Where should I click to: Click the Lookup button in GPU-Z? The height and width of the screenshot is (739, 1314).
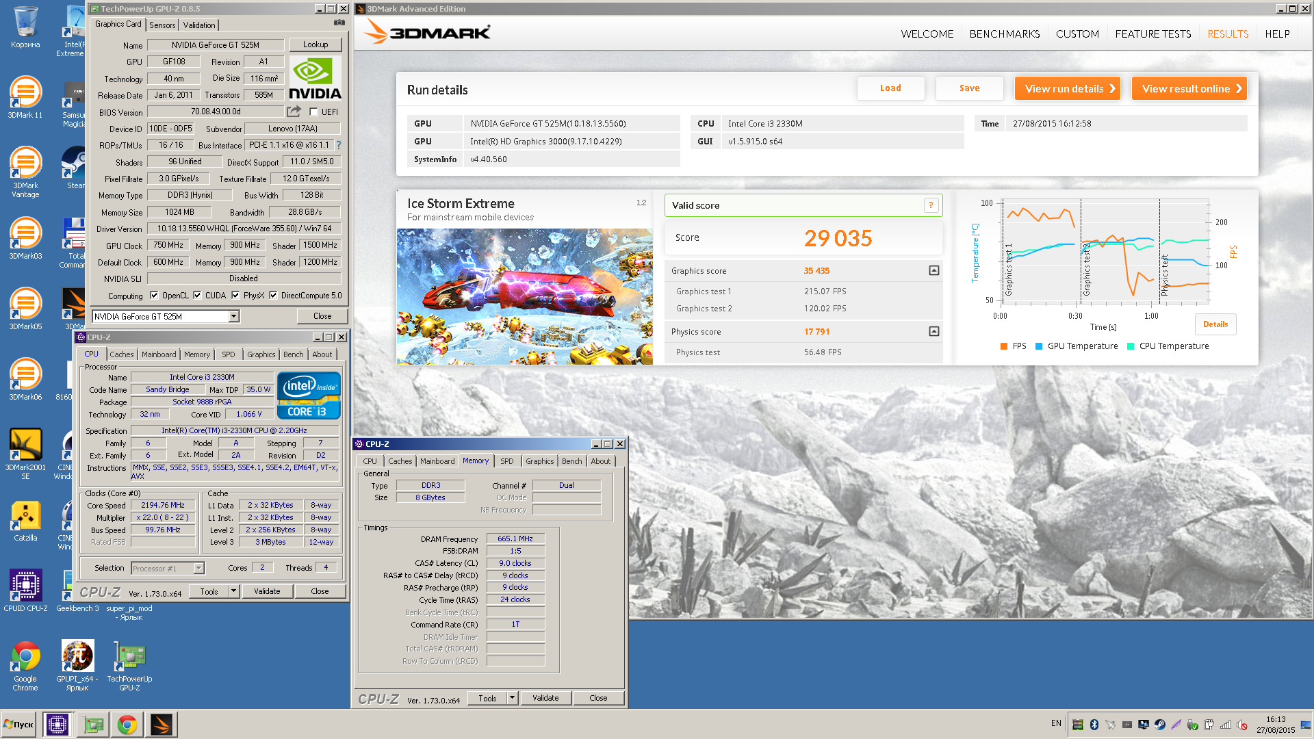click(315, 44)
